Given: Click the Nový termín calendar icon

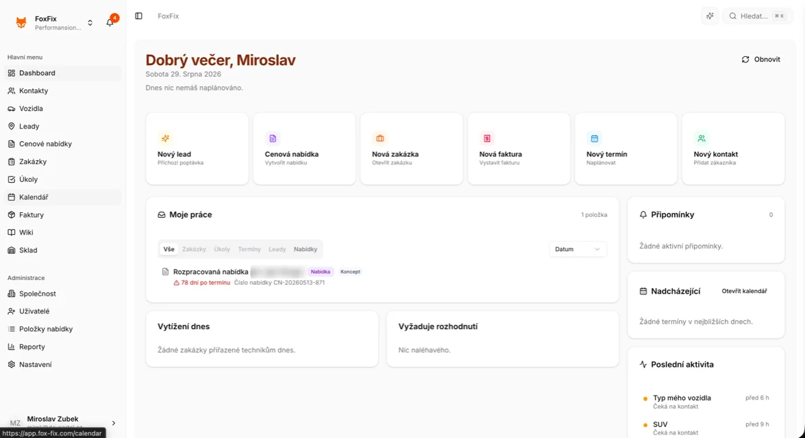Looking at the screenshot, I should point(594,138).
